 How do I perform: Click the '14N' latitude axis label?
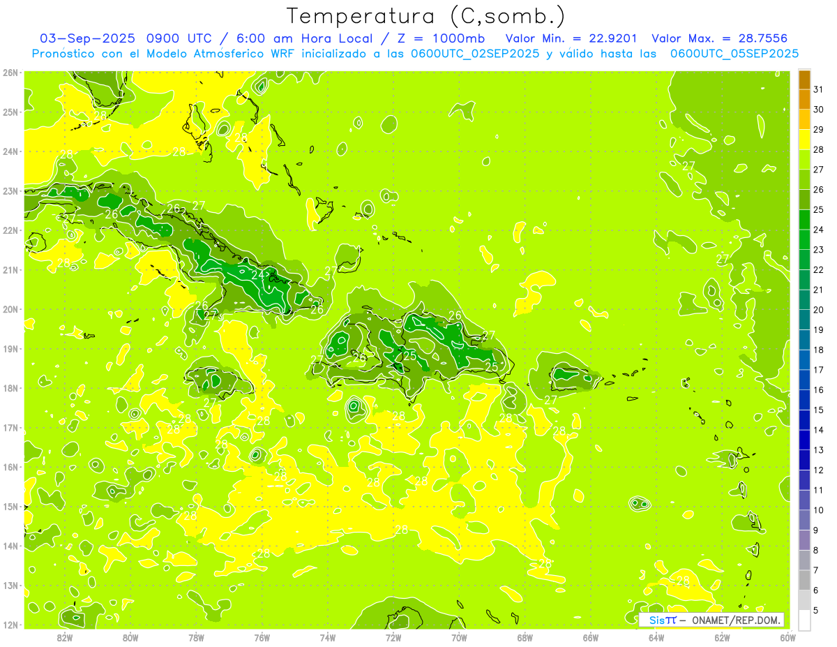(10, 546)
